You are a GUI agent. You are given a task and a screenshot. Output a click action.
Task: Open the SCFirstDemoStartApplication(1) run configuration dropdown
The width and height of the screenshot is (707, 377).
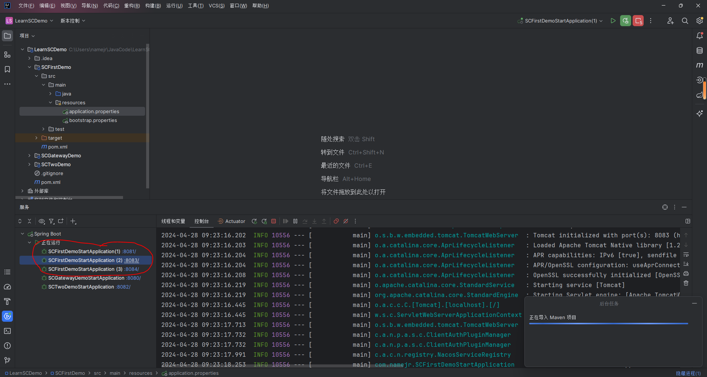[x=560, y=21]
